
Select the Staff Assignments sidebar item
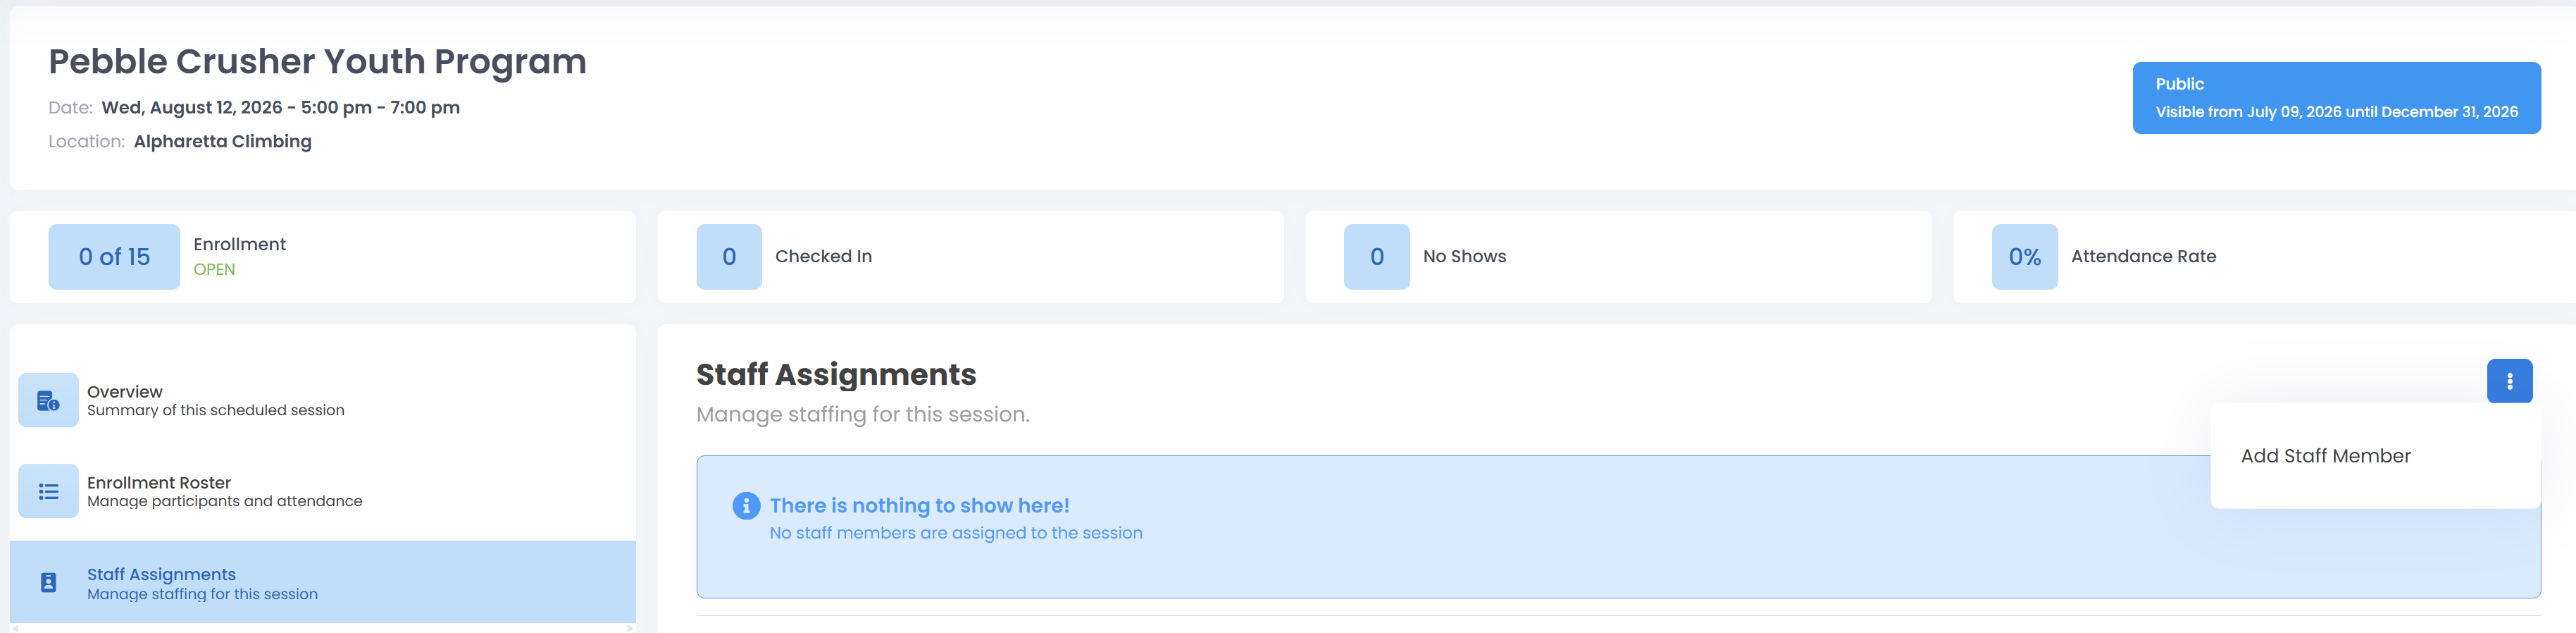click(x=323, y=582)
